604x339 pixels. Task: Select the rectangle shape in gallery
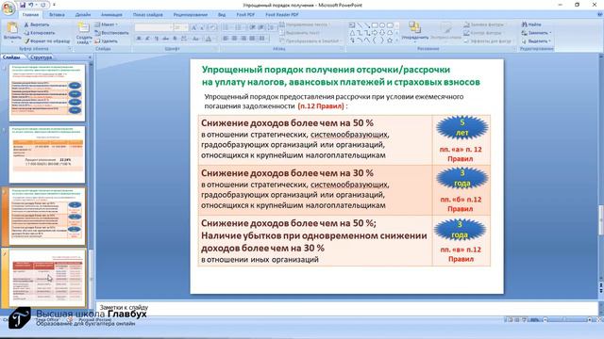pos(375,25)
